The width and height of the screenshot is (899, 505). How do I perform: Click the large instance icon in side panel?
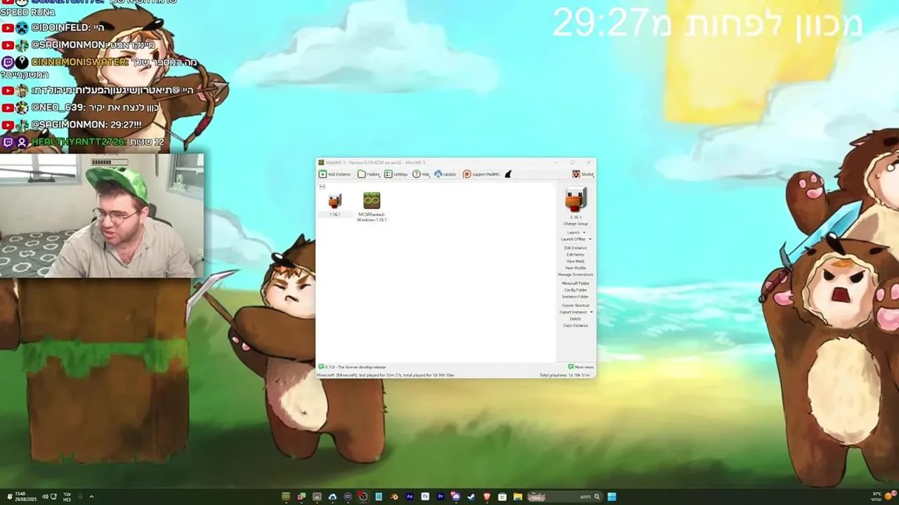click(575, 199)
